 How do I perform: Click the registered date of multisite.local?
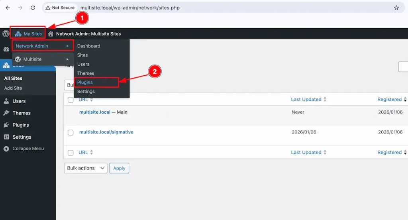click(x=390, y=112)
